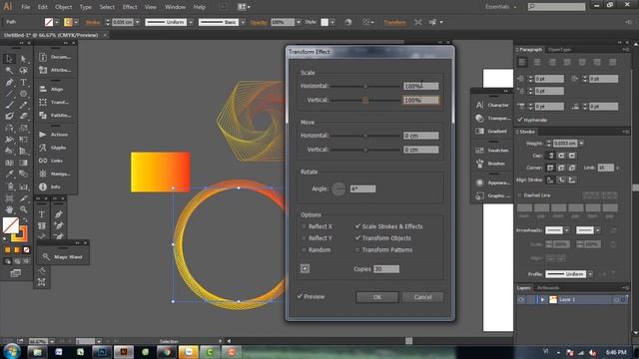639x359 pixels.
Task: Open the Document Info panel
Action: (x=55, y=57)
